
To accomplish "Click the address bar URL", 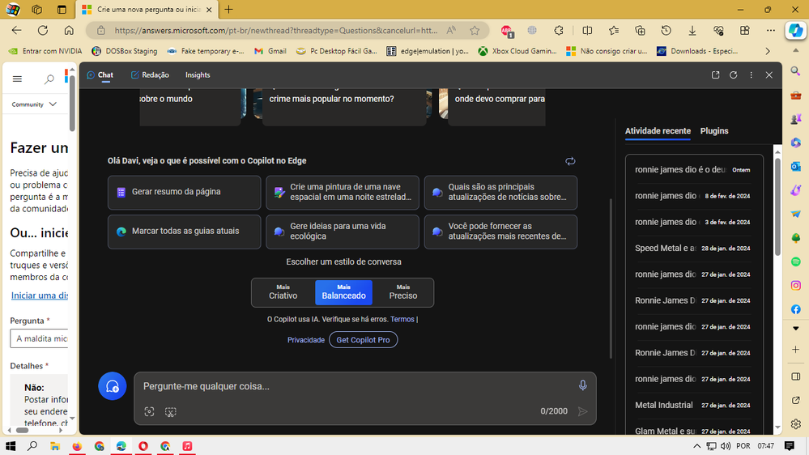I will tap(276, 31).
